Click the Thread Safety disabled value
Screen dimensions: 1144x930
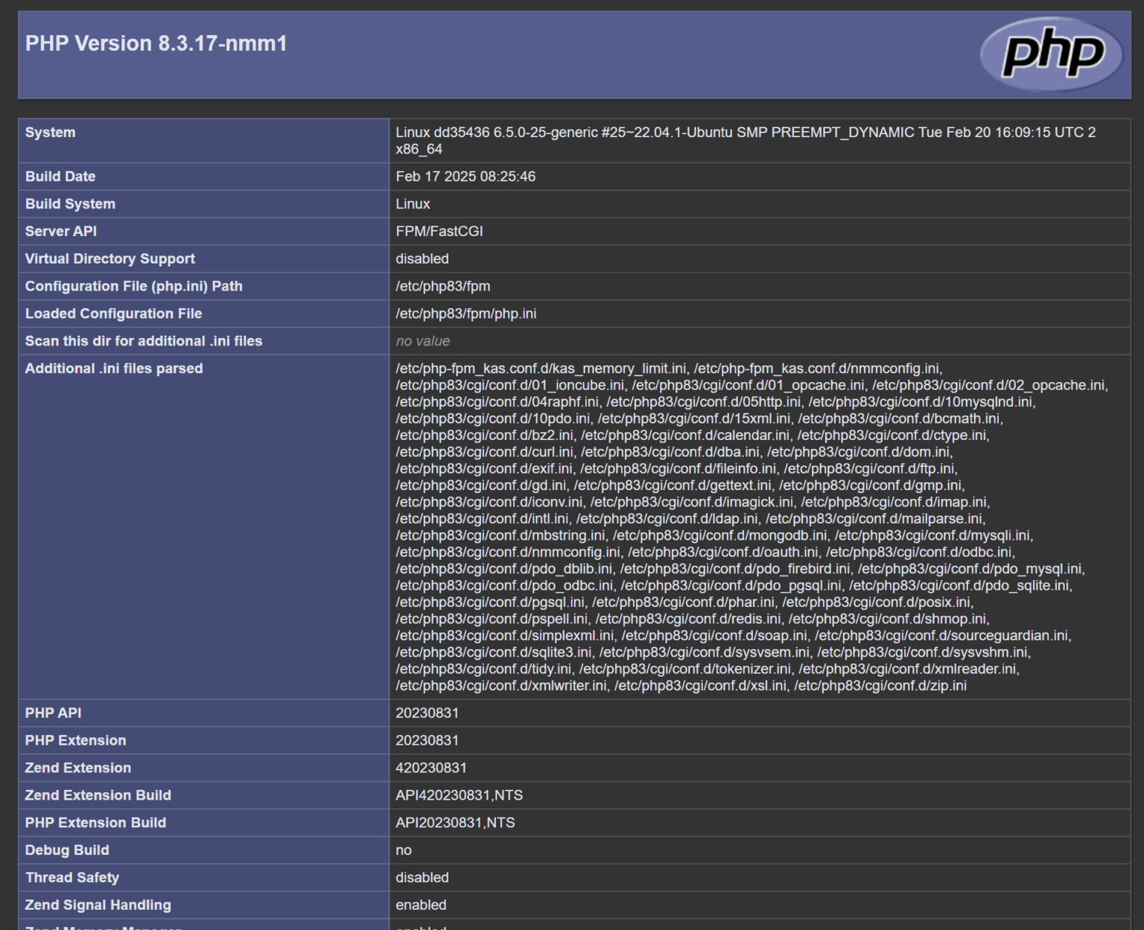pos(422,877)
